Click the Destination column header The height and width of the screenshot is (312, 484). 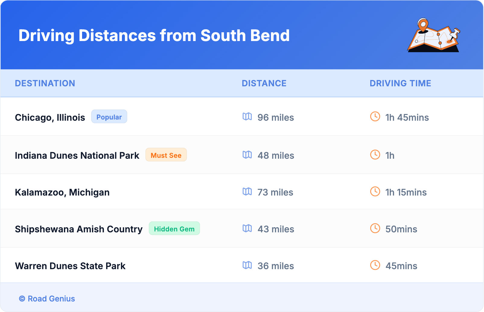point(45,83)
